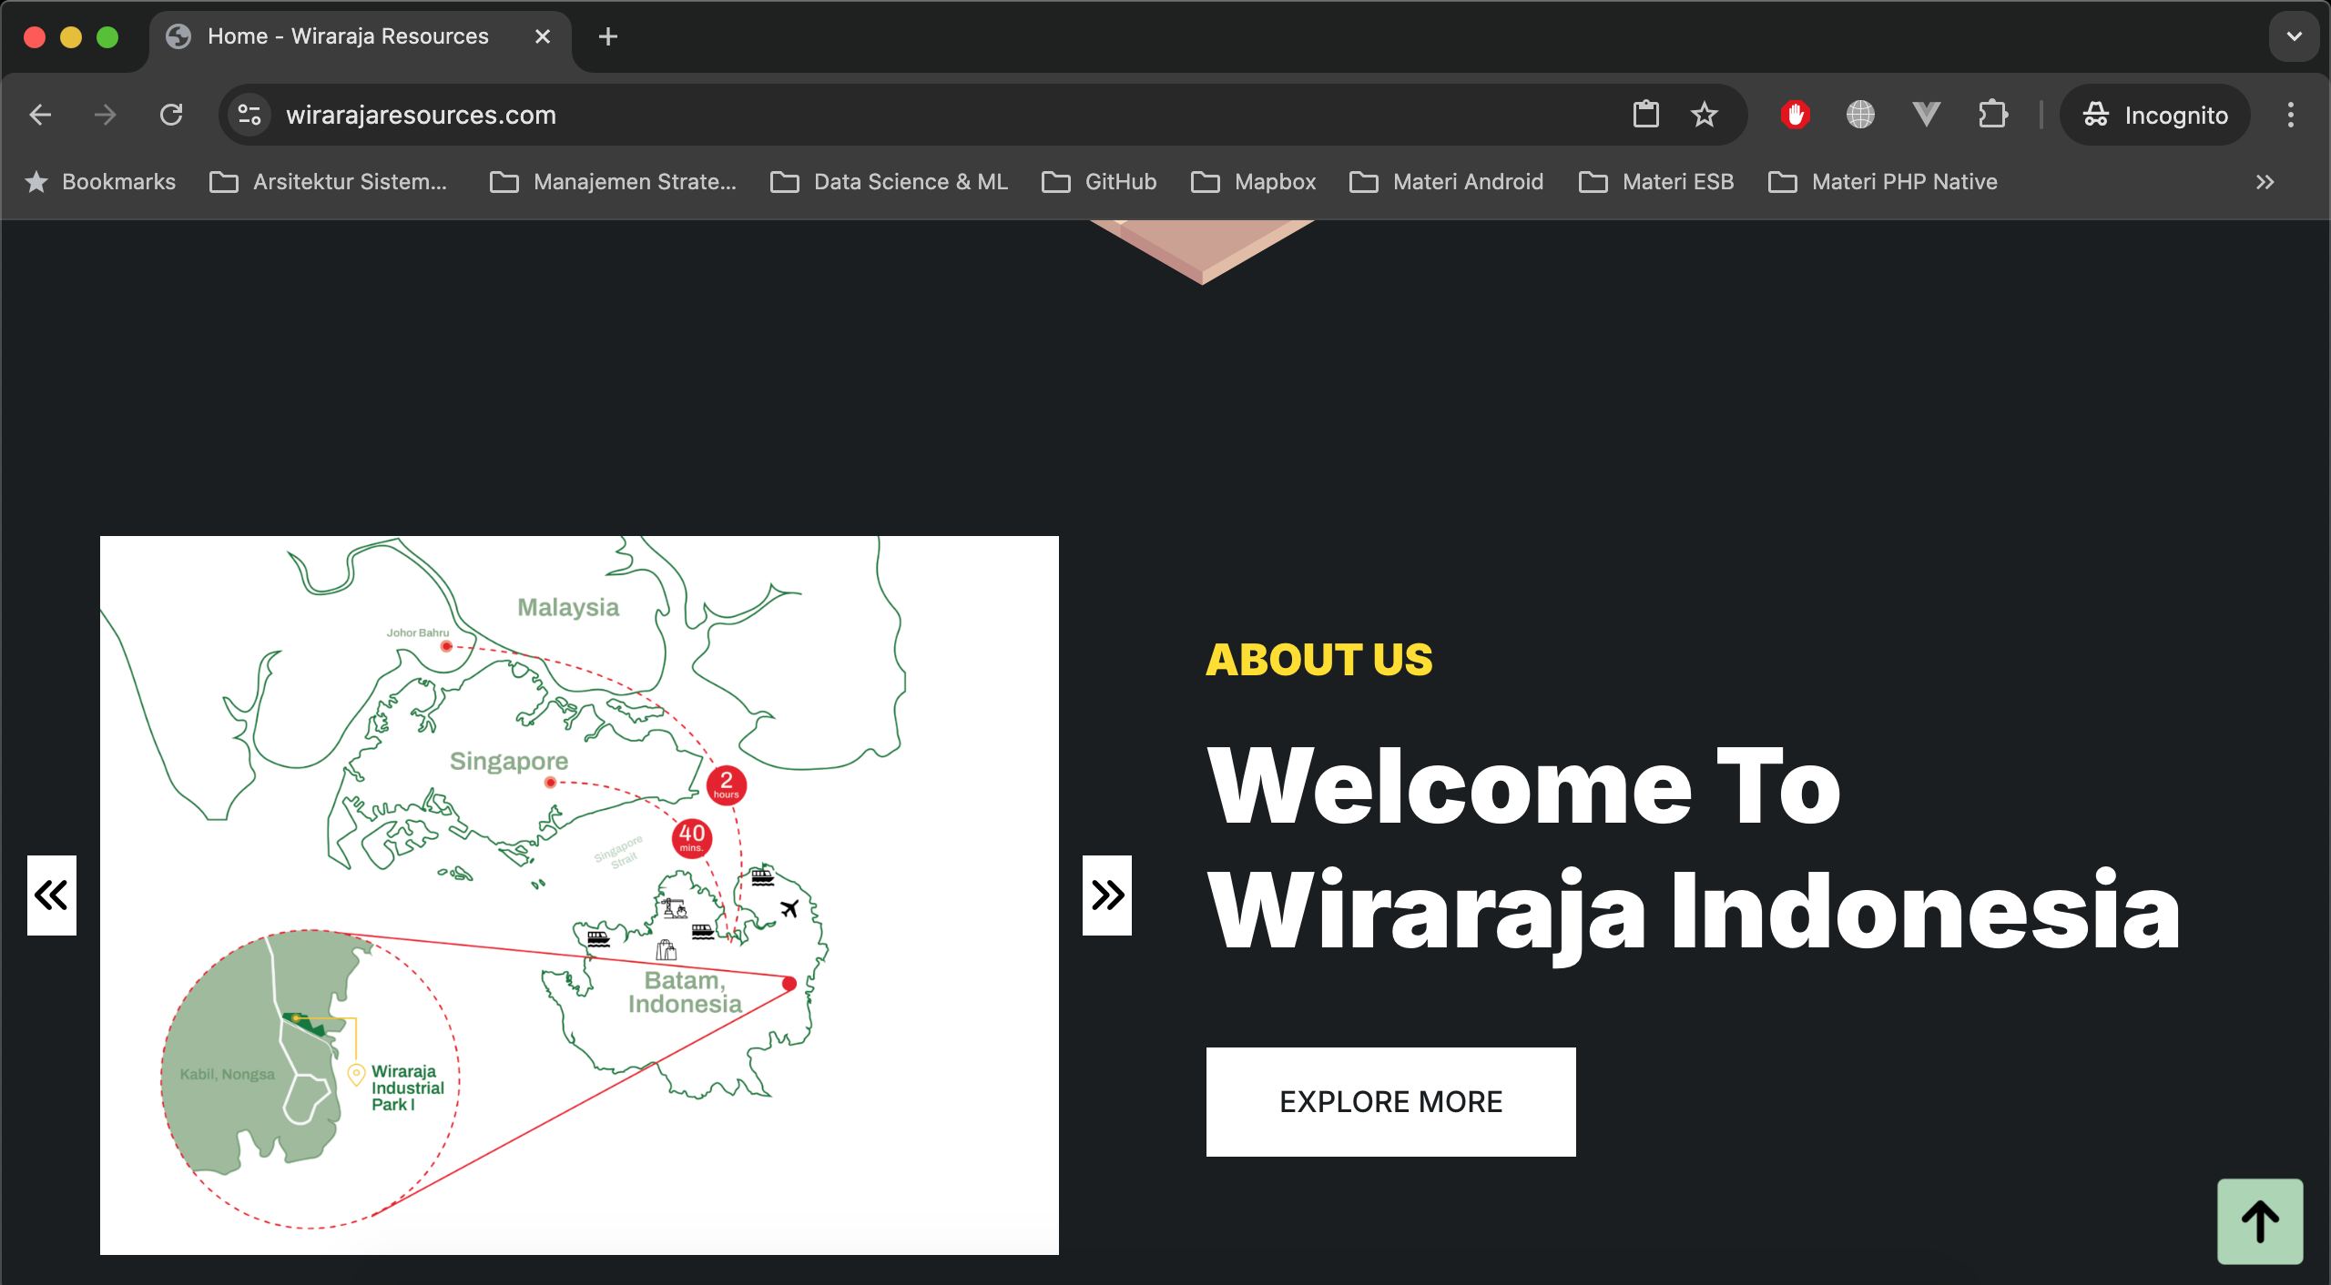Image resolution: width=2331 pixels, height=1285 pixels.
Task: Open the Mapbox bookmark folder
Action: pos(1254,182)
